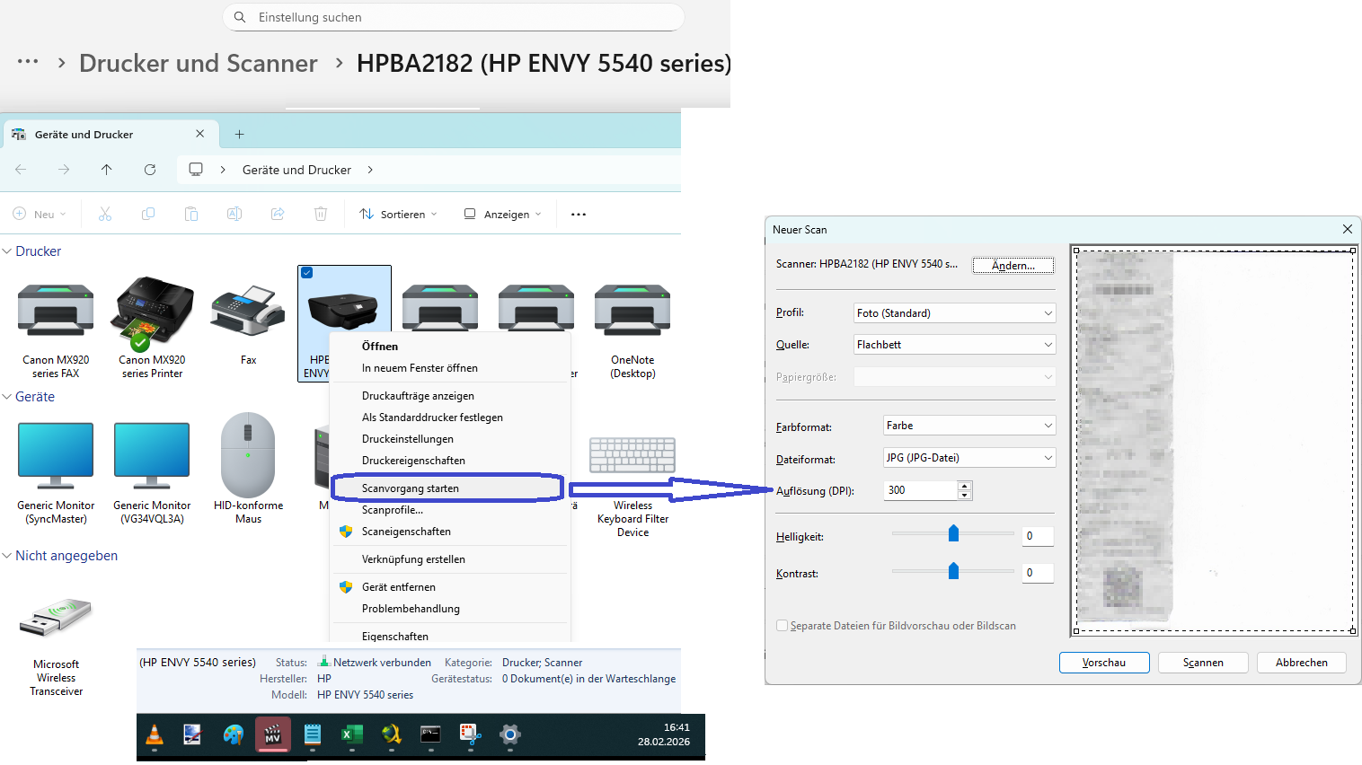Screen dimensions: 1362x765
Task: Click the Auflösung (DPI) value field
Action: (x=921, y=490)
